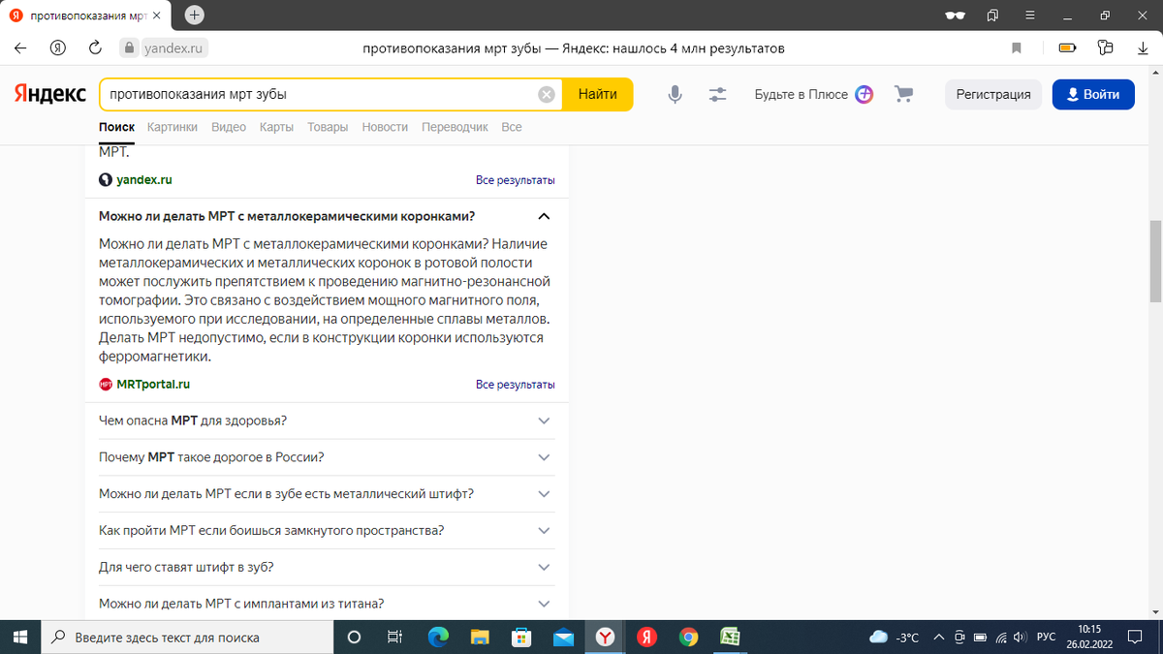
Task: Click the padlock site security icon
Action: (x=127, y=47)
